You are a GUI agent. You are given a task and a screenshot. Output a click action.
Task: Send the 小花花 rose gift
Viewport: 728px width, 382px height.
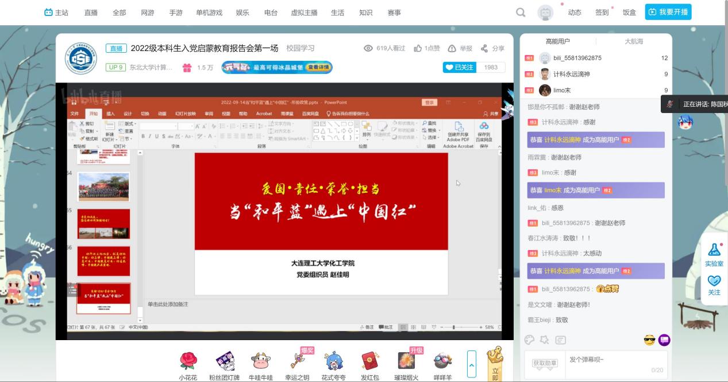coord(188,361)
